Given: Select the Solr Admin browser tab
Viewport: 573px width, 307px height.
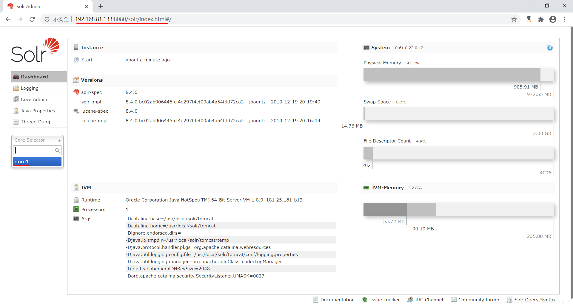Looking at the screenshot, I should (48, 6).
